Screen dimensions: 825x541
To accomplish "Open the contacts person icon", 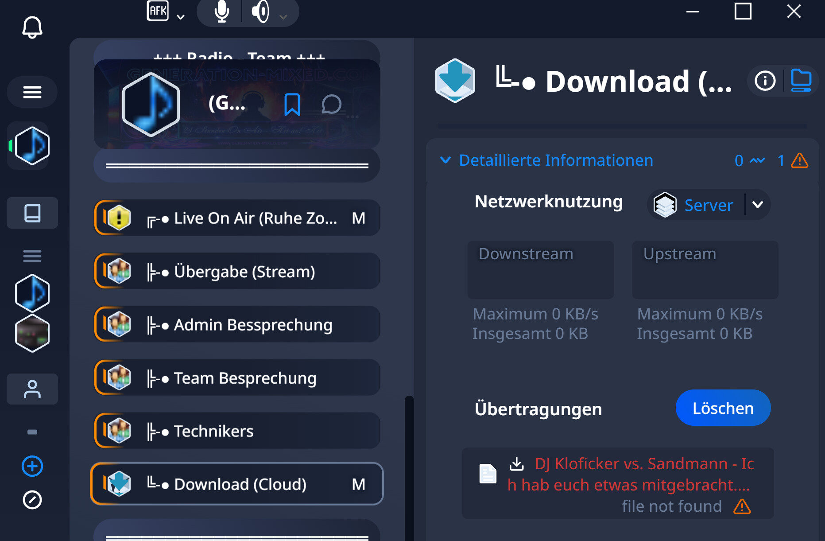I will click(x=32, y=389).
